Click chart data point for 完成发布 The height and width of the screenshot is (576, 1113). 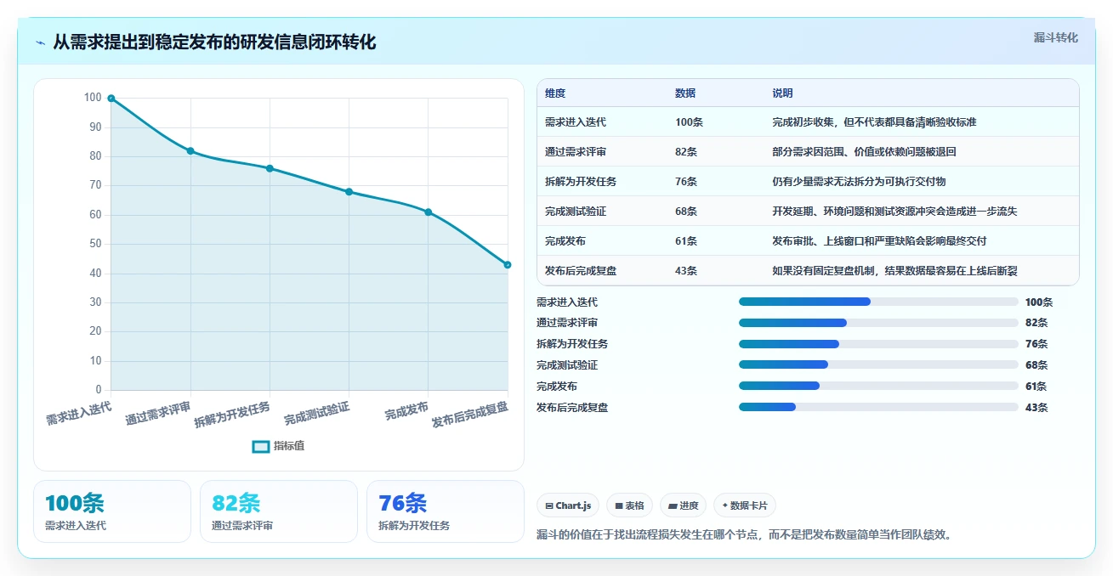click(428, 212)
